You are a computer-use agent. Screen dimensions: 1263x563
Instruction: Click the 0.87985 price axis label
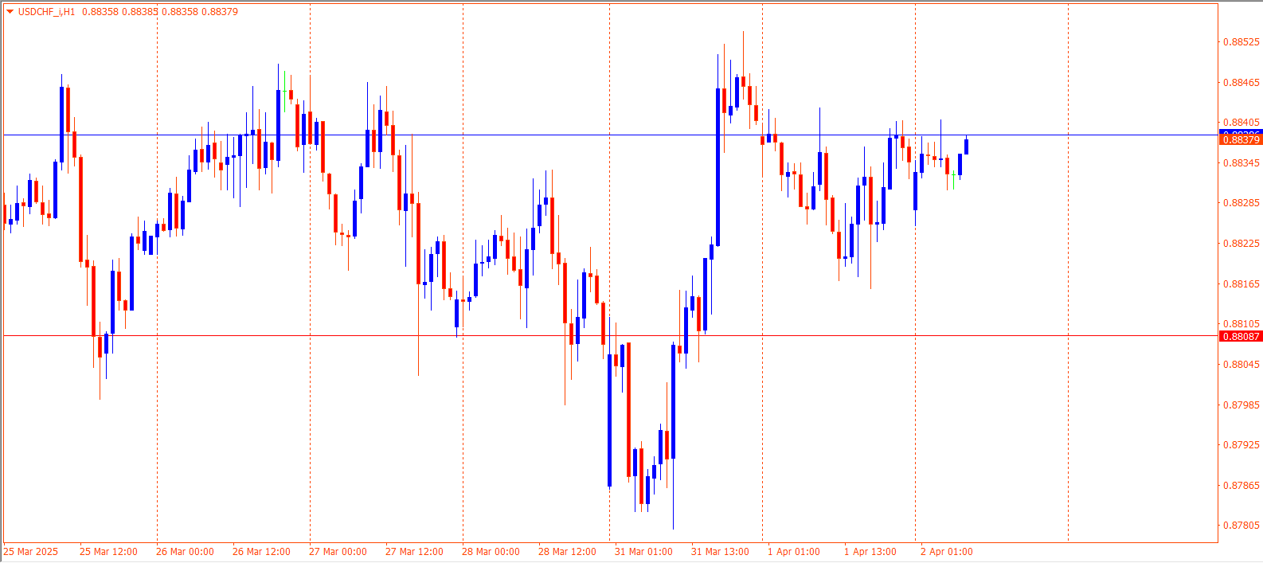coord(1241,405)
